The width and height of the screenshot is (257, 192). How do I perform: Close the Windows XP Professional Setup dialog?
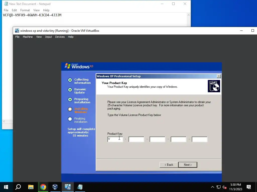click(219, 76)
